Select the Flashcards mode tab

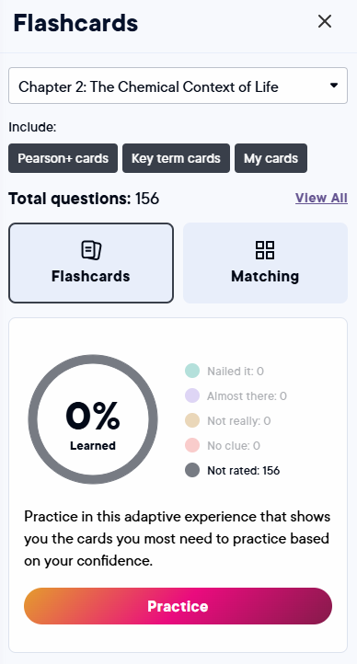[x=91, y=263]
